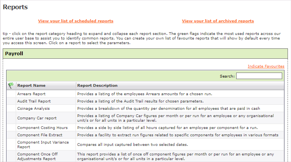Open the Component File Extract report
The height and width of the screenshot is (162, 291).
coord(39,135)
